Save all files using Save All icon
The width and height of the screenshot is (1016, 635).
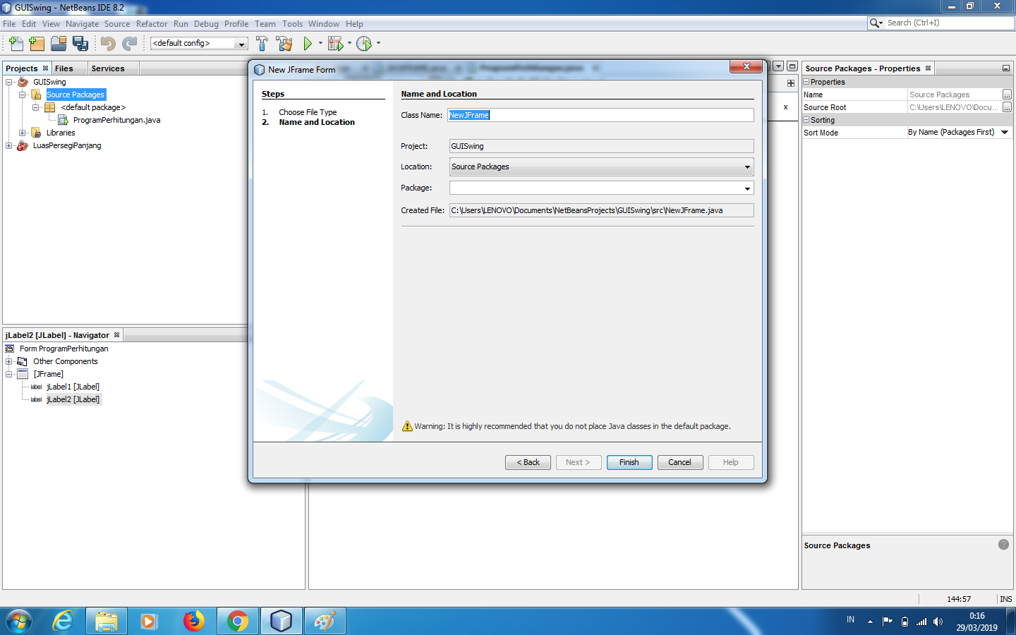point(80,43)
